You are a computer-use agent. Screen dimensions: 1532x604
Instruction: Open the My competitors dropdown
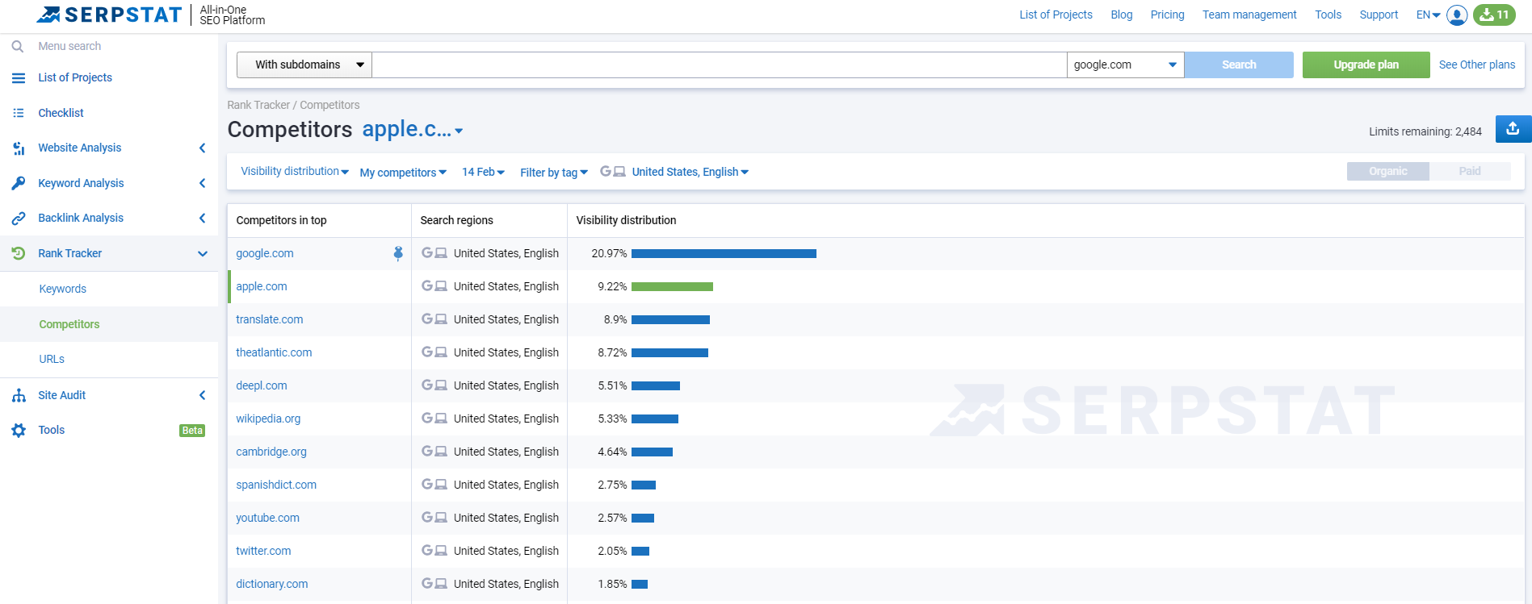403,173
